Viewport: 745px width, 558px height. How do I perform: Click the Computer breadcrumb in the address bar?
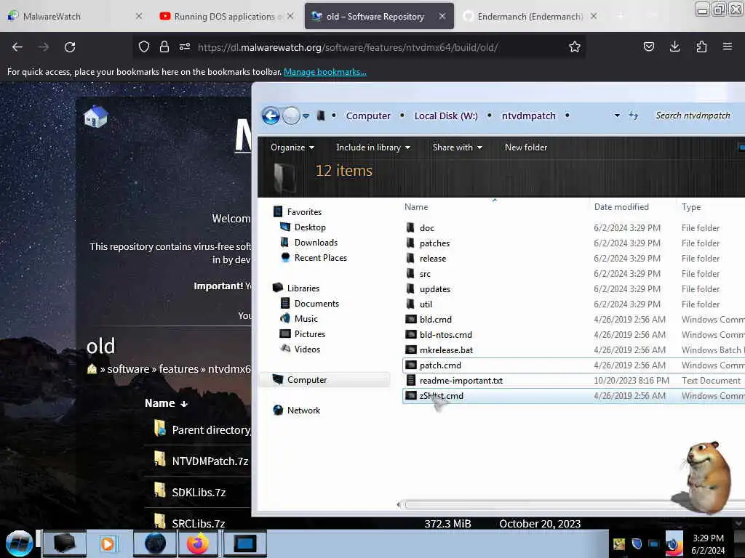pyautogui.click(x=368, y=116)
